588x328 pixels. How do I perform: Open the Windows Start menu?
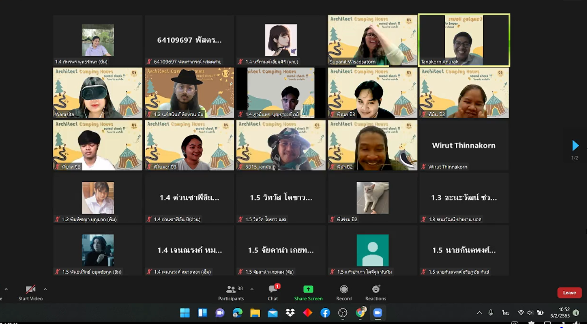(x=185, y=313)
